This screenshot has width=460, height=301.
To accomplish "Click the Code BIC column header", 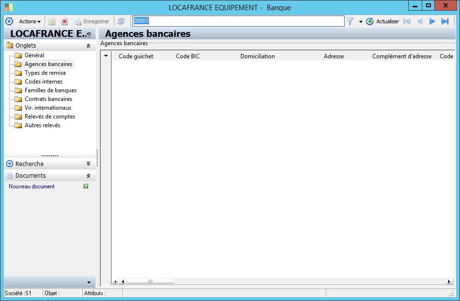I will click(188, 56).
